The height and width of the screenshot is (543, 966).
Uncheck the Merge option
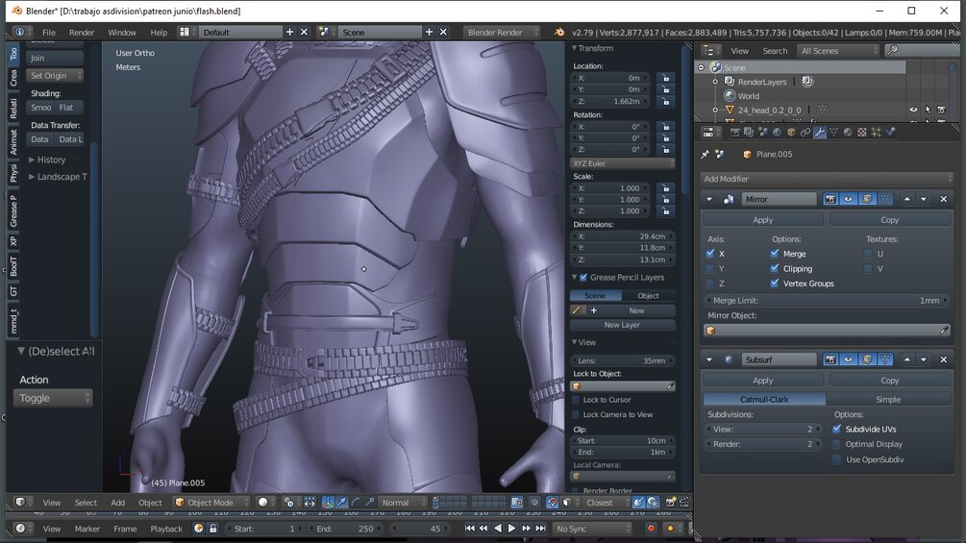coord(775,253)
